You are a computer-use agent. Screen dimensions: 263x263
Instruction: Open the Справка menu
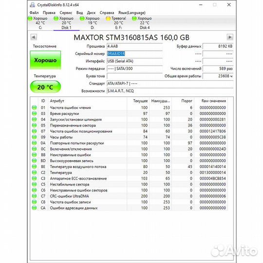(107, 13)
